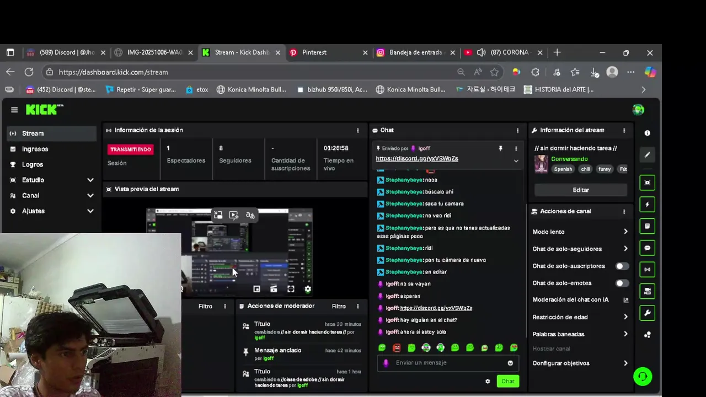Click the pencil edit icon in right rail

point(647,155)
